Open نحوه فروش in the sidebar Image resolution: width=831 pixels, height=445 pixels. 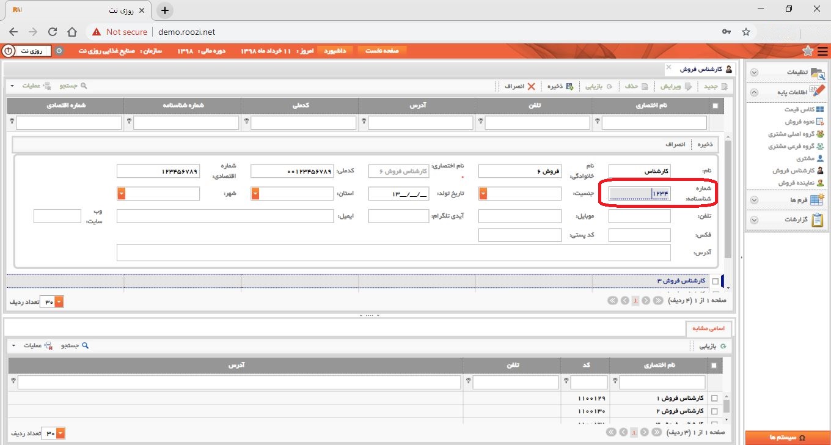[x=804, y=122]
